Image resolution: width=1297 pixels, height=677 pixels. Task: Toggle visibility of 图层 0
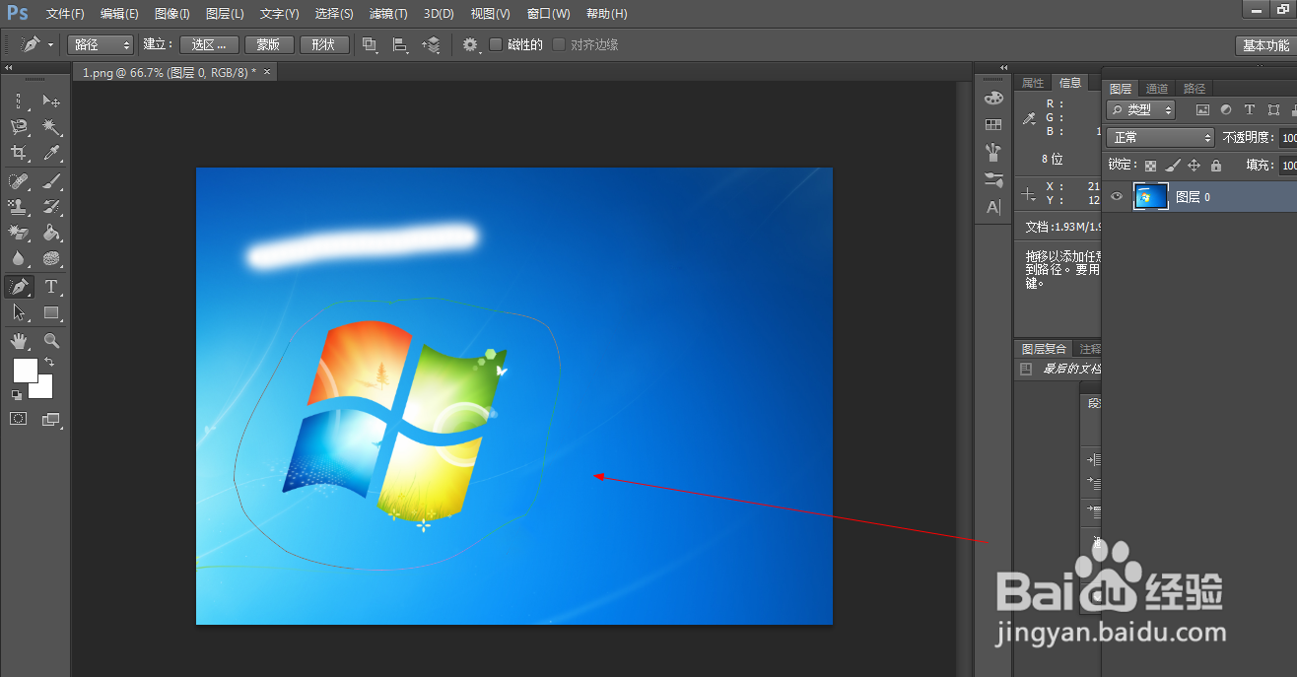[x=1117, y=196]
